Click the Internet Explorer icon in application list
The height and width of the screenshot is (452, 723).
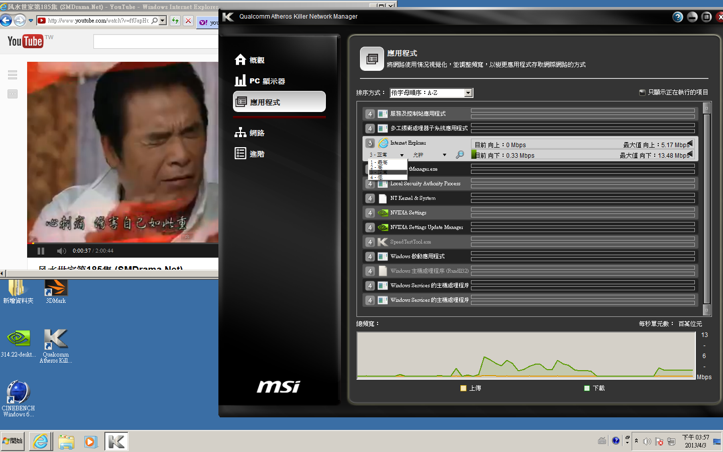pos(383,143)
